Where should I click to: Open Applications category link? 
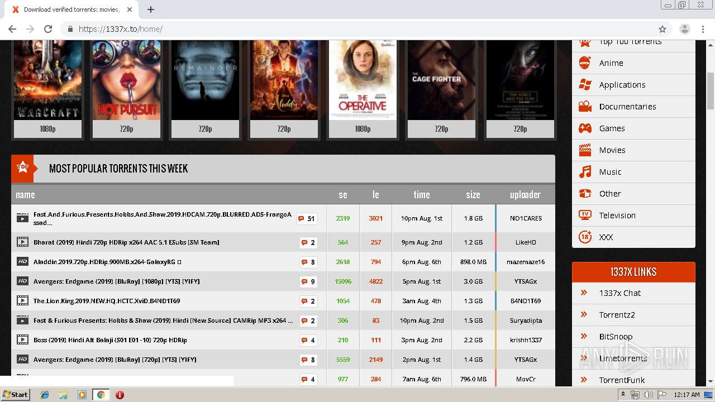622,85
